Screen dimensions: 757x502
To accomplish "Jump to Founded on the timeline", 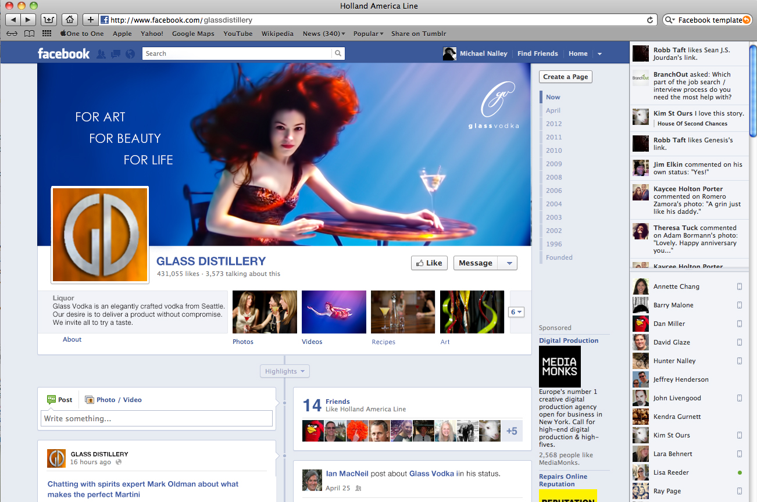I will (x=559, y=257).
